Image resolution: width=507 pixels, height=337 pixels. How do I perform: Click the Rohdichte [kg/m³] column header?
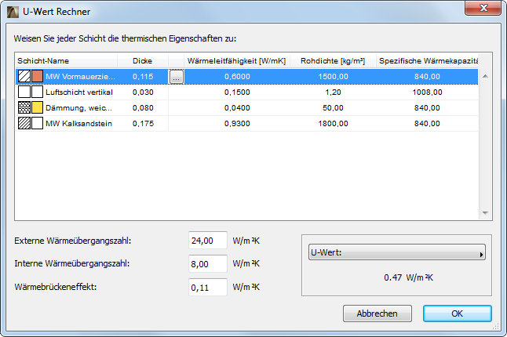click(333, 60)
